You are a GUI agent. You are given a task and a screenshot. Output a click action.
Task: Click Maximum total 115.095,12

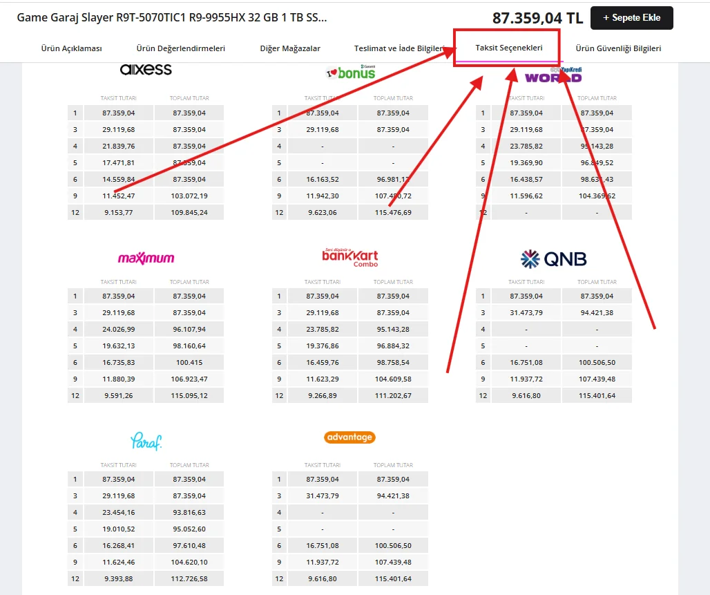pos(189,395)
